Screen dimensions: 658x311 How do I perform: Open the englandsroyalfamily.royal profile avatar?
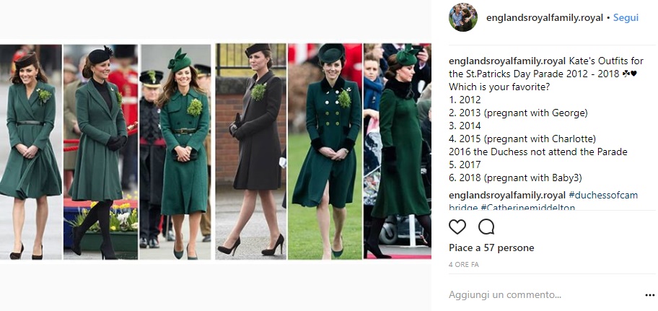(x=463, y=17)
